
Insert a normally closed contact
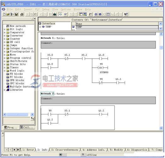[100, 14]
